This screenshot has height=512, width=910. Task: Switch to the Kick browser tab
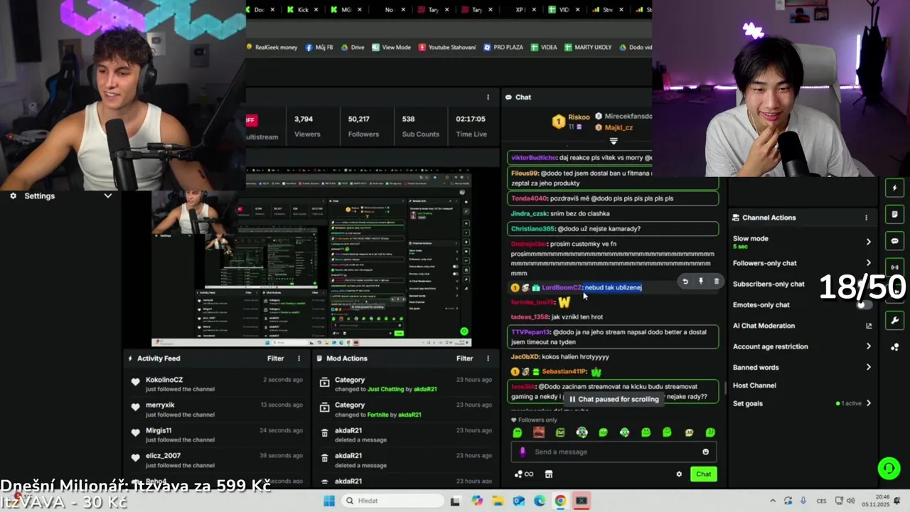point(304,10)
